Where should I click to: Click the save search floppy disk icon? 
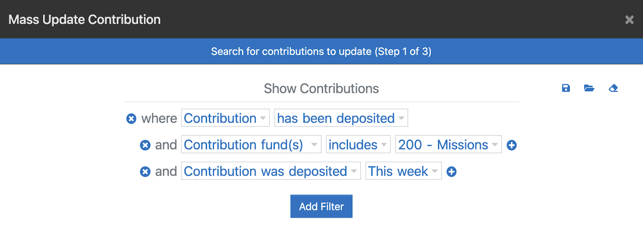tap(566, 88)
